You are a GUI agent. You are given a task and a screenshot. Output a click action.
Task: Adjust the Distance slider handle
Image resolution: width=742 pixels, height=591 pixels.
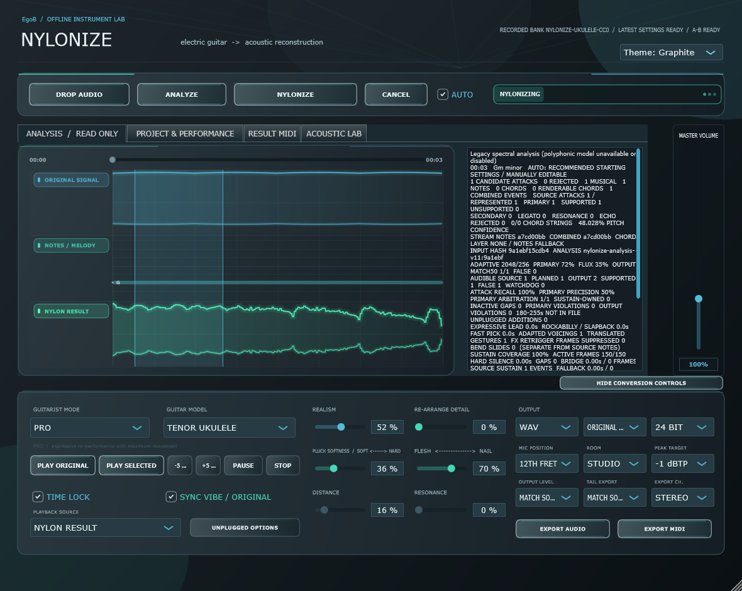[324, 510]
